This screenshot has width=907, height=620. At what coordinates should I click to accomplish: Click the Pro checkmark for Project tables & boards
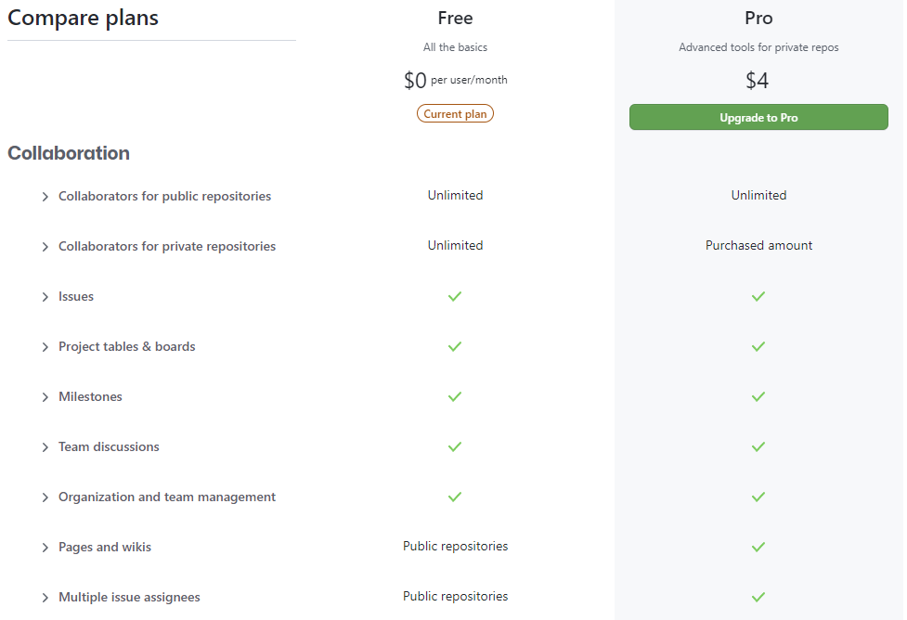[x=758, y=346]
